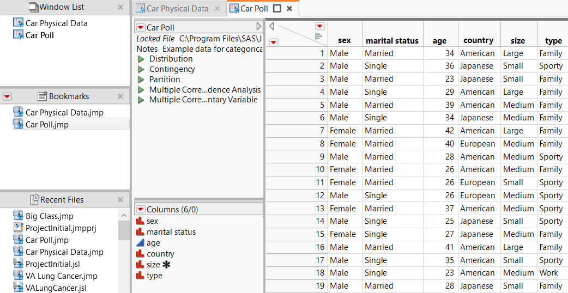Open the Car Poll table red triangle menu
Screen dimensions: 568x293
click(141, 27)
